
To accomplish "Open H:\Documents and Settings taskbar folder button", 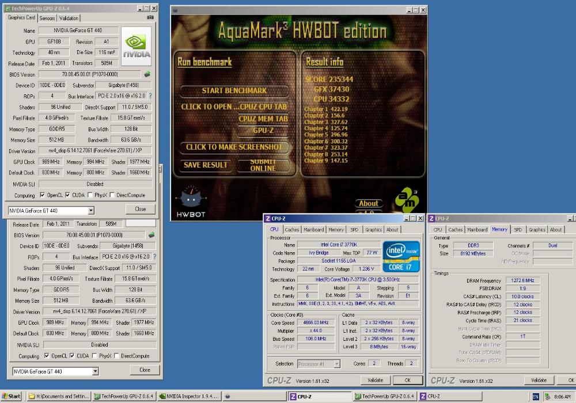I will pos(59,397).
